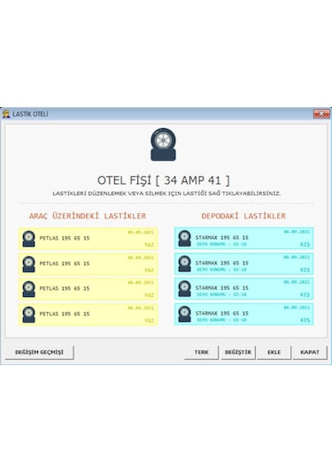The height and width of the screenshot is (473, 332).
Task: Close the LASTİK OTELİ window with the X
Action: point(321,114)
